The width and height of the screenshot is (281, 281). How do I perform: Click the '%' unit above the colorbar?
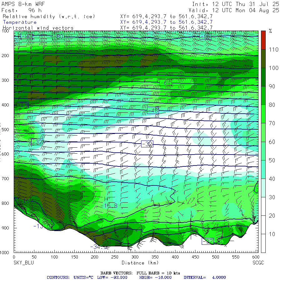pos(270,31)
